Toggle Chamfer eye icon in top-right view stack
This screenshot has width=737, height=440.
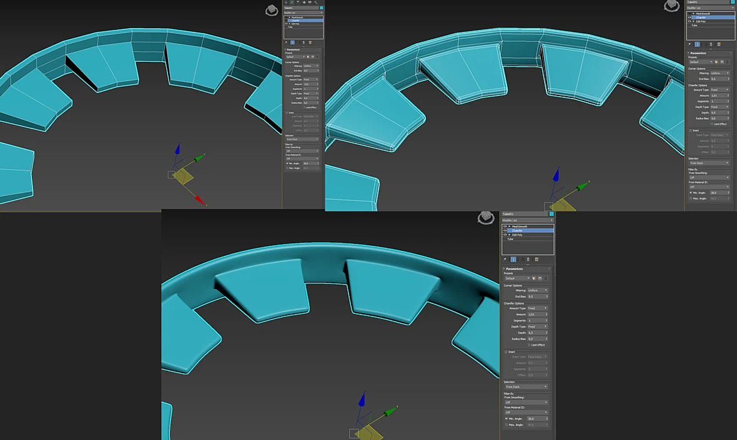click(x=690, y=17)
